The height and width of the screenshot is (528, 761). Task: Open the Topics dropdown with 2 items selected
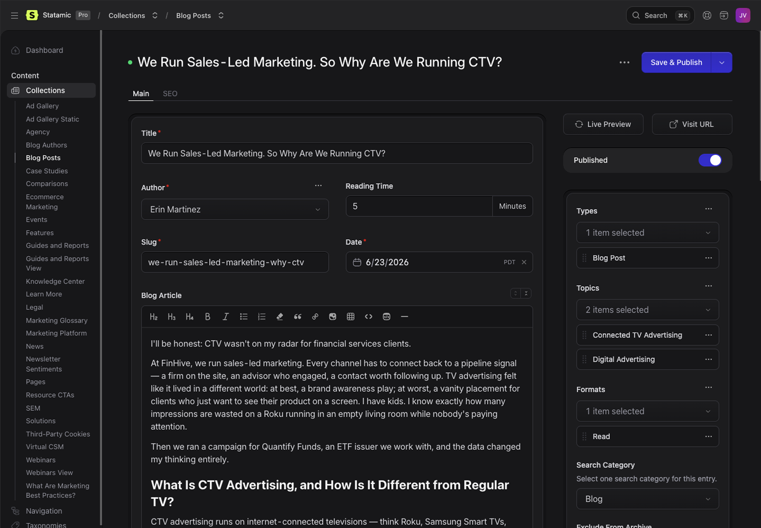[647, 310]
